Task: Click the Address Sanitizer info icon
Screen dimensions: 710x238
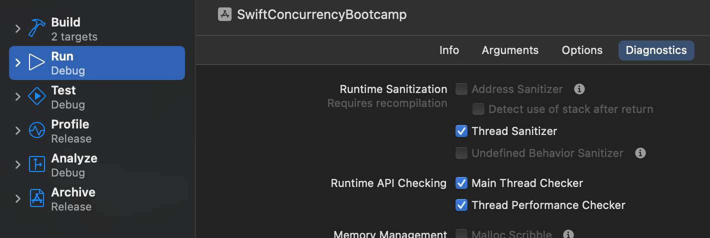Action: click(579, 89)
